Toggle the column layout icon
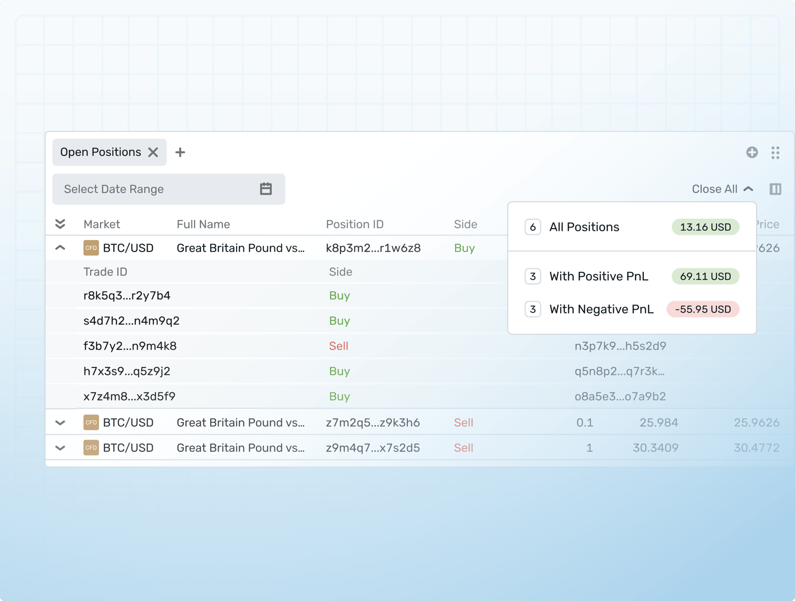 775,189
